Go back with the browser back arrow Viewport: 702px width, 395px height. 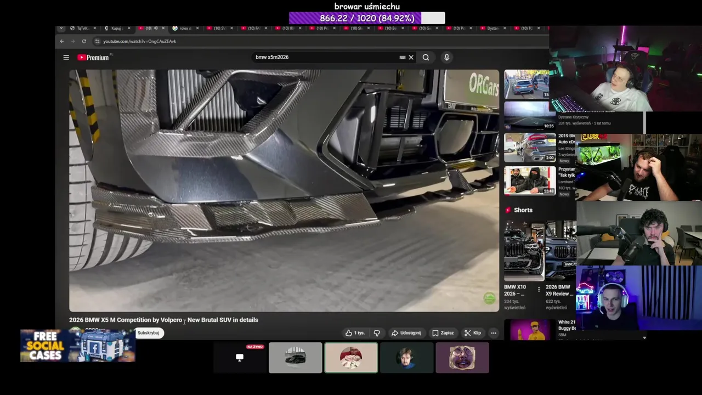(62, 41)
